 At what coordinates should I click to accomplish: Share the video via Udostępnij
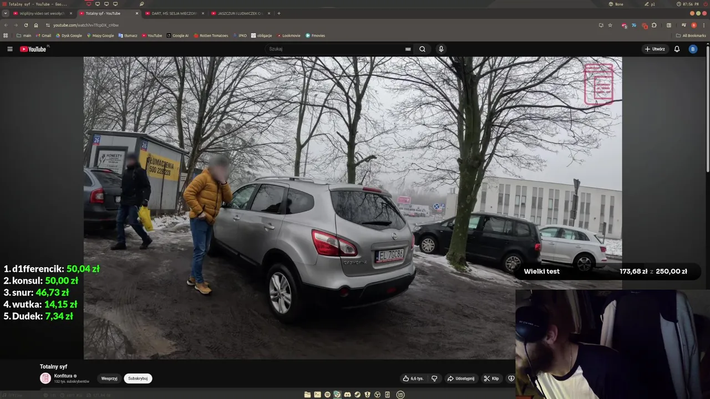coord(461,378)
